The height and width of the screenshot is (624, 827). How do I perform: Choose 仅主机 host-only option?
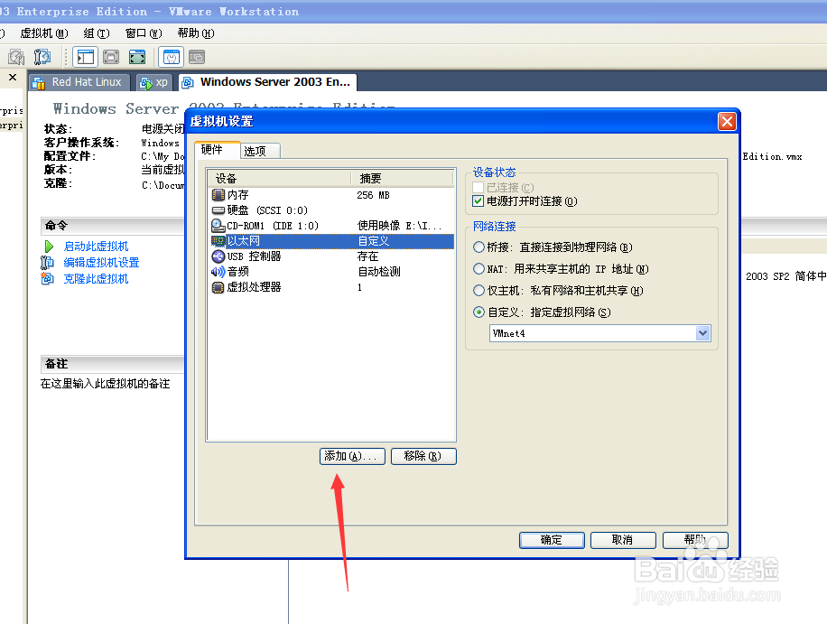(479, 291)
